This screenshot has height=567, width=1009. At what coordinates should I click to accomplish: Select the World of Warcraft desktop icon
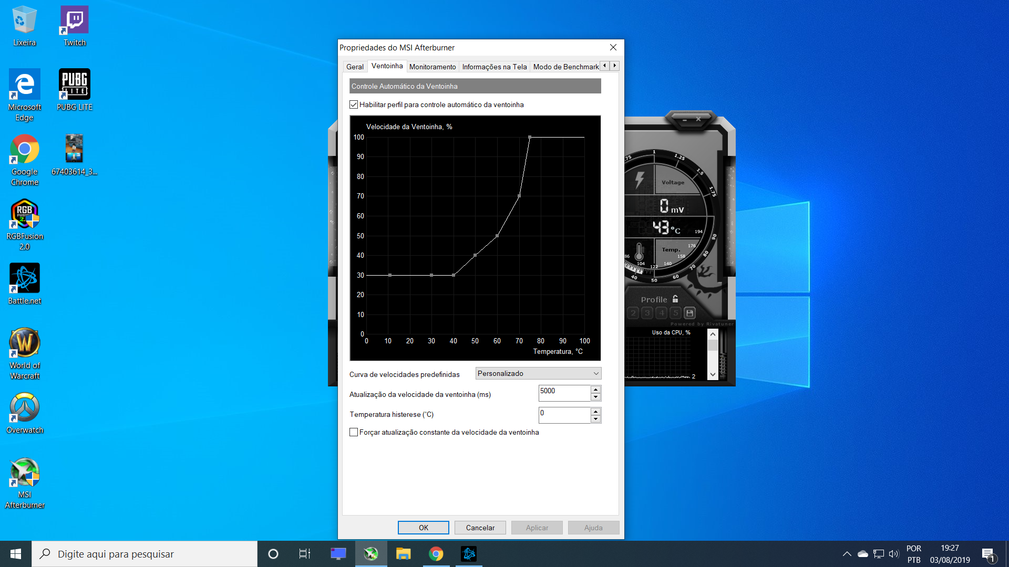[x=24, y=354]
